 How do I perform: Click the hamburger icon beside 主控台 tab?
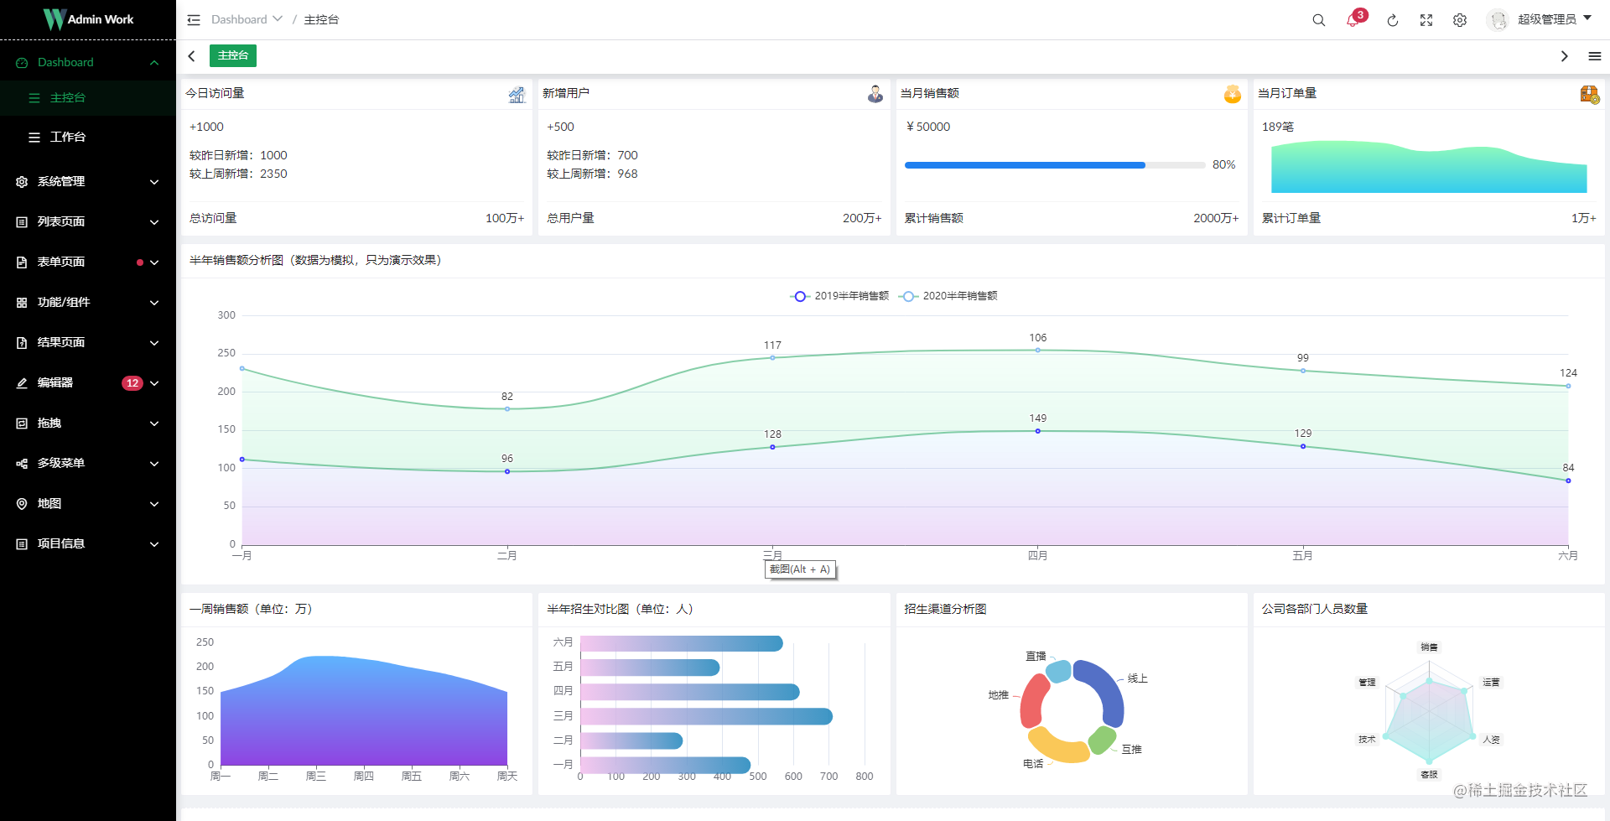[1597, 55]
